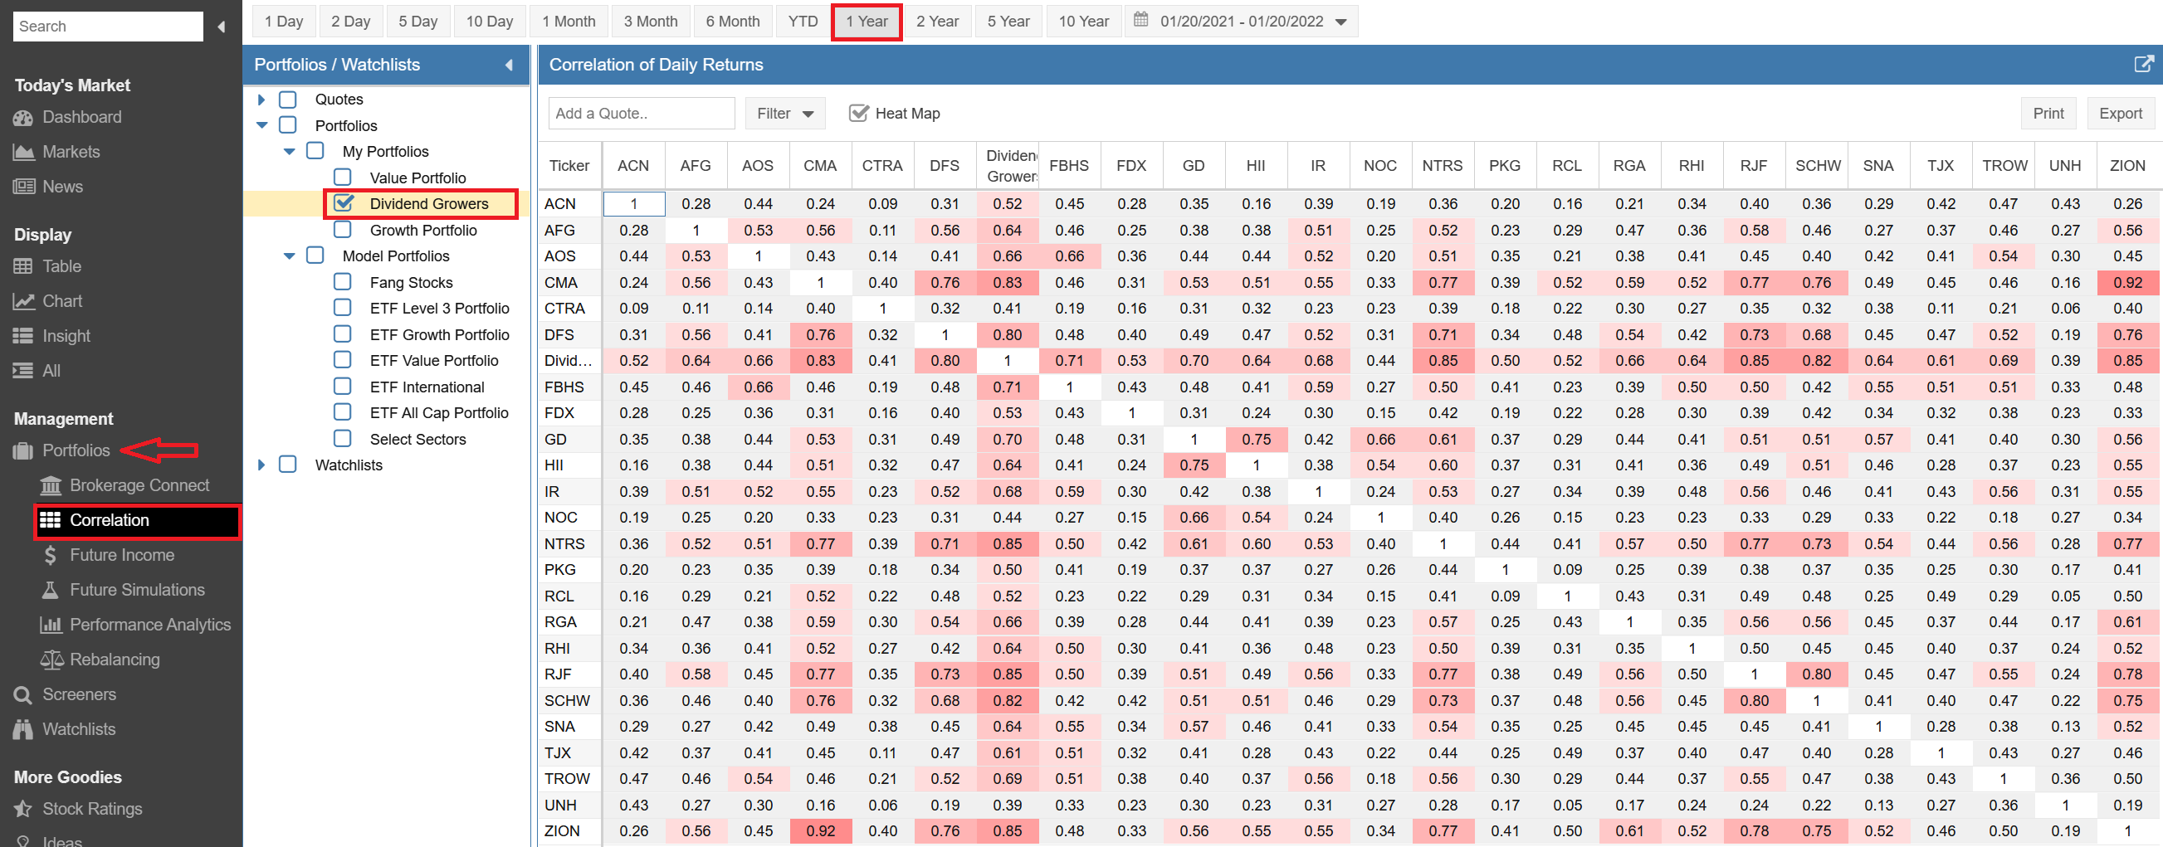Open the Filter dropdown
The image size is (2163, 847).
tap(784, 114)
